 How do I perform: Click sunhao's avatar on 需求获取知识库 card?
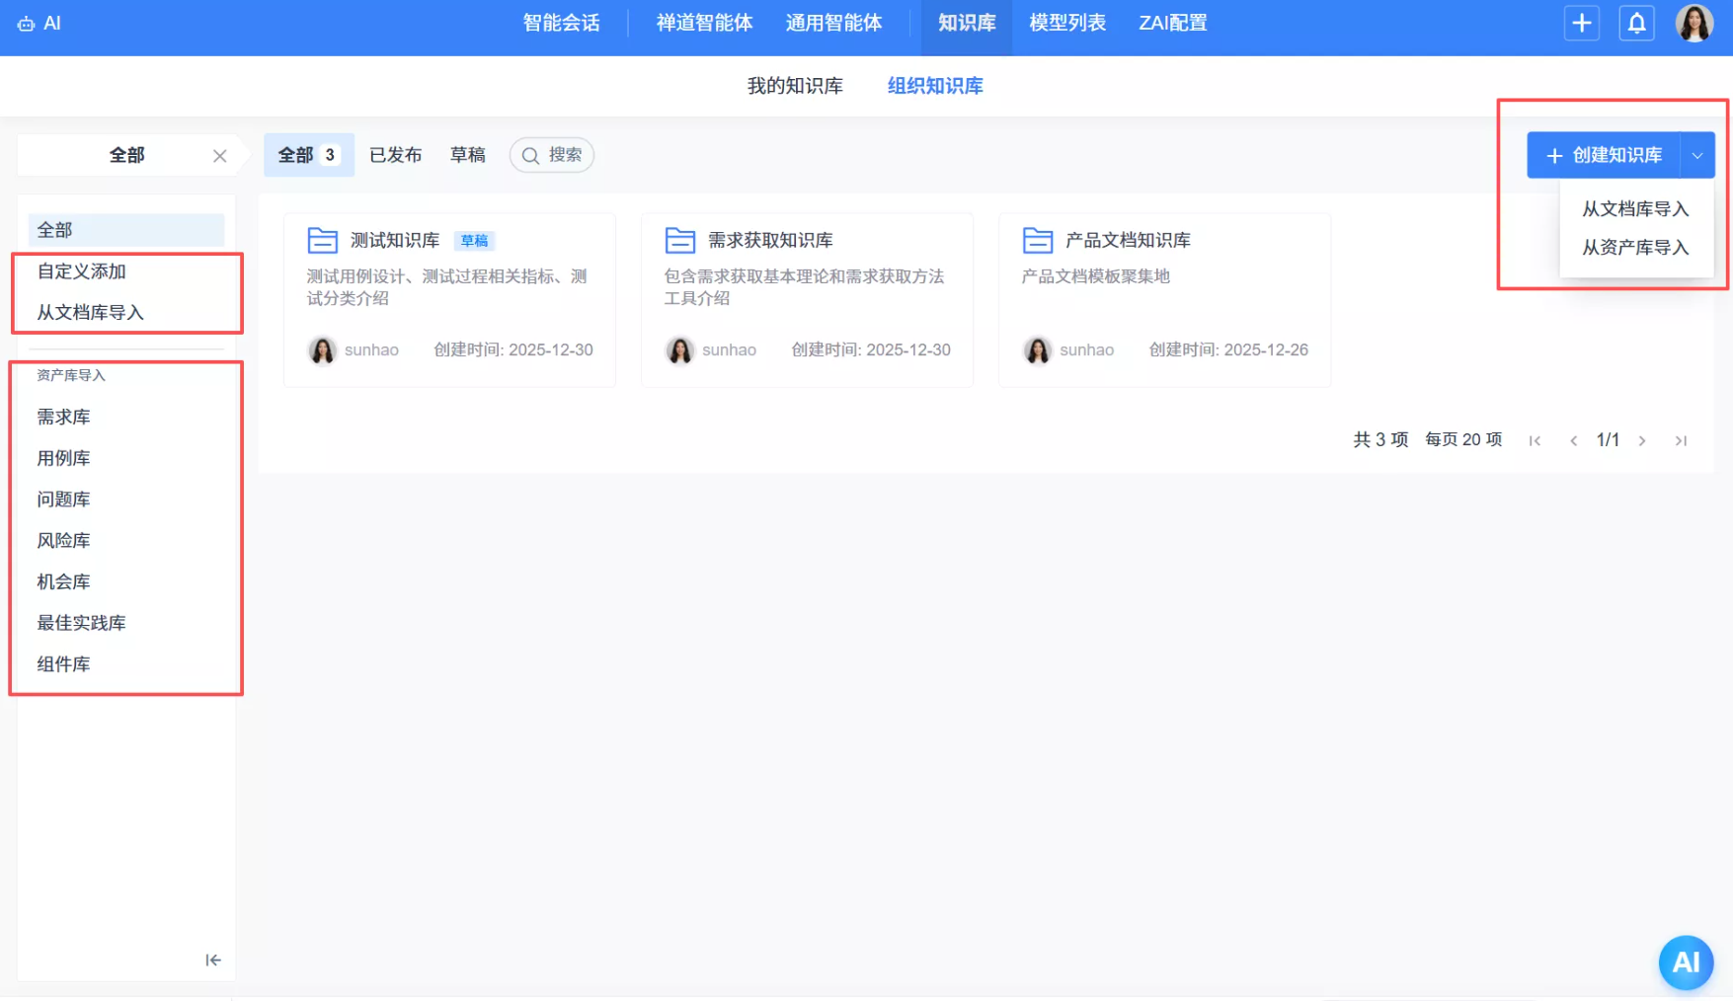679,349
